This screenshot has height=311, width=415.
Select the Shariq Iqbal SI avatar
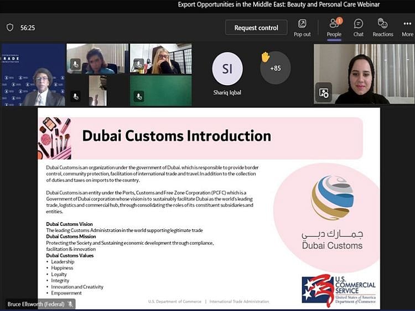(x=227, y=68)
